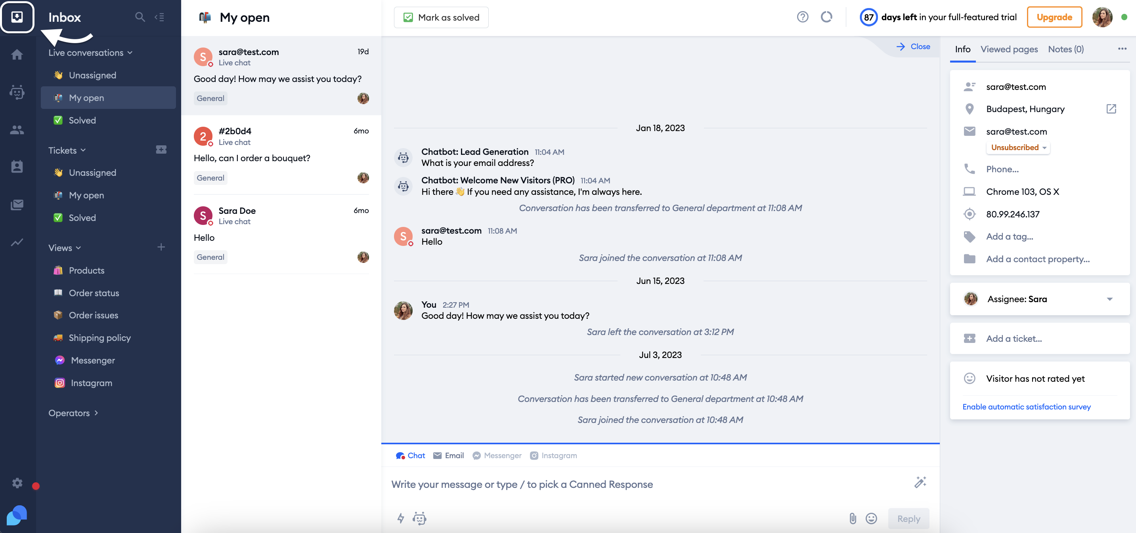Open Settings via the gear icon

point(17,483)
